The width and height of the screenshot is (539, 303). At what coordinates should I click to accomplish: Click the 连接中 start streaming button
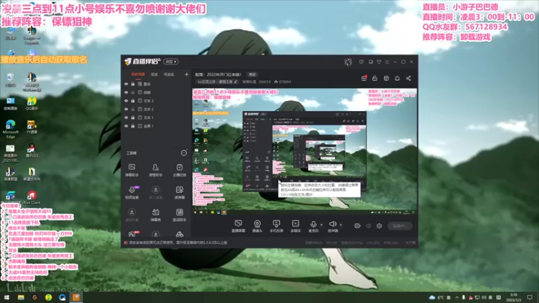click(x=400, y=226)
